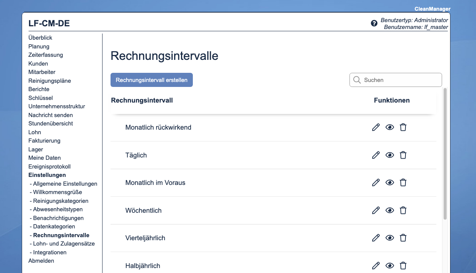476x273 pixels.
Task: Select the edit icon for Monatlich rückwirkend
Action: (376, 127)
